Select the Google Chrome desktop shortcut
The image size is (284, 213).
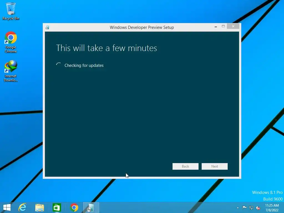(11, 42)
